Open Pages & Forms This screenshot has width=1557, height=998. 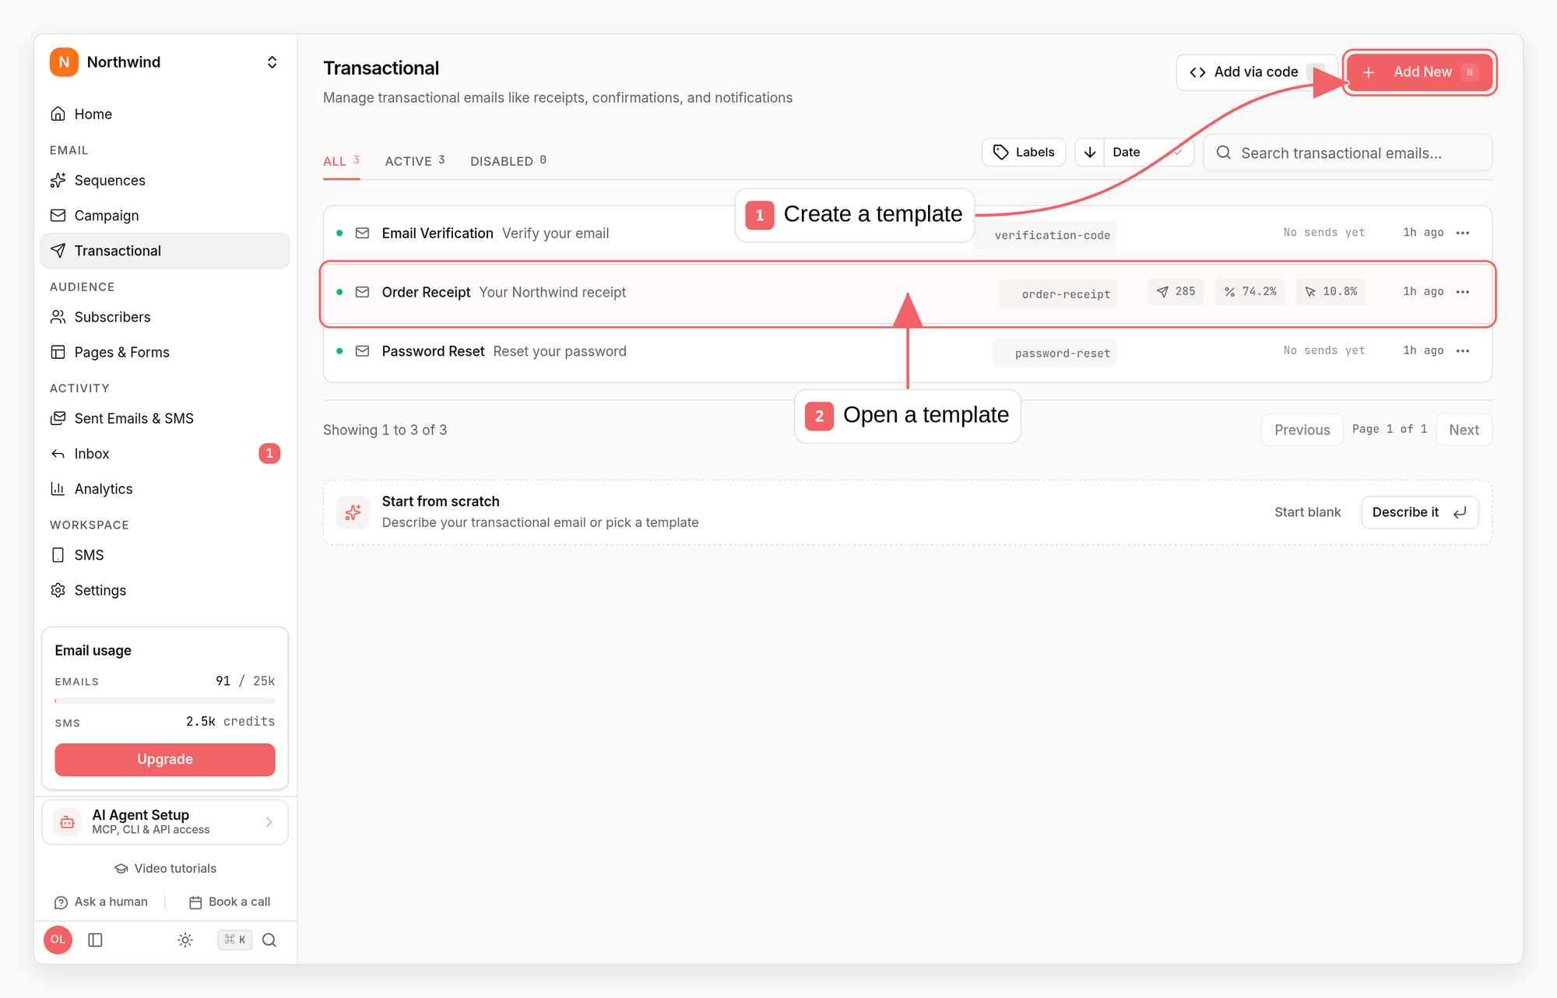pyautogui.click(x=164, y=352)
